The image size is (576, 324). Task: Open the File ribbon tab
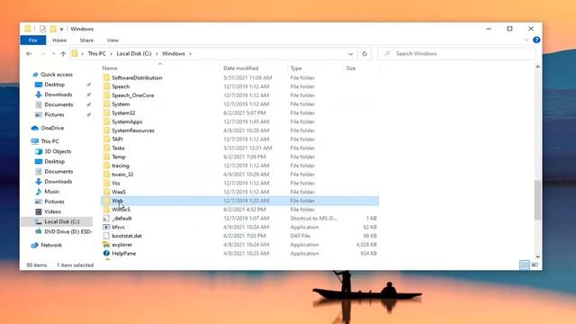(33, 40)
